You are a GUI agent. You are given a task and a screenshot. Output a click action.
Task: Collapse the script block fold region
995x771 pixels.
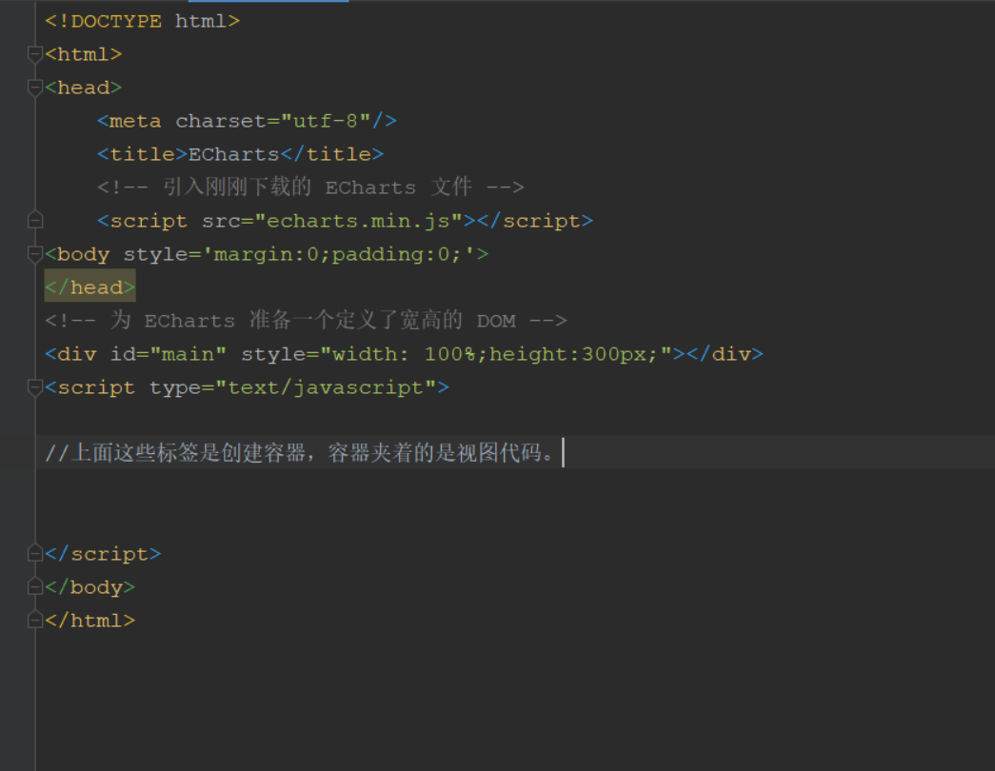[35, 386]
